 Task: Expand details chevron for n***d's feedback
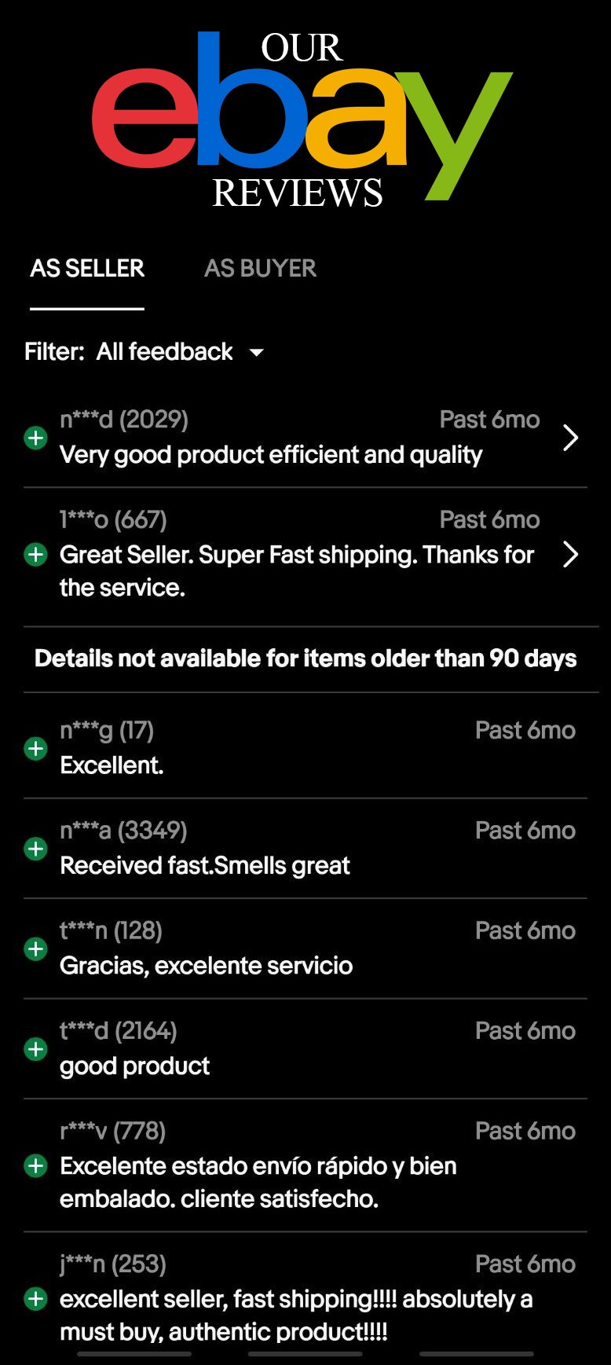point(571,438)
